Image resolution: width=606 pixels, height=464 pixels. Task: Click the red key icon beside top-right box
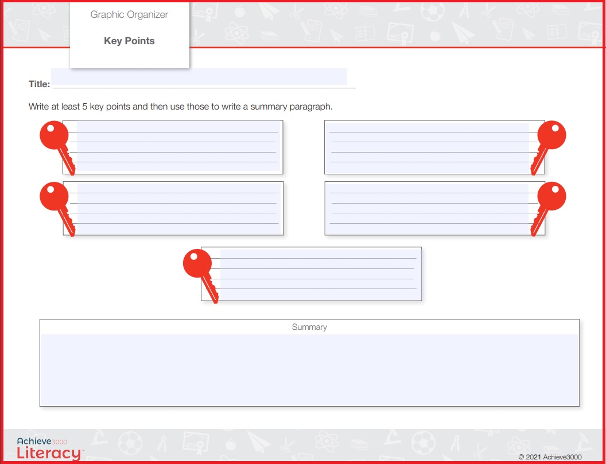click(548, 147)
